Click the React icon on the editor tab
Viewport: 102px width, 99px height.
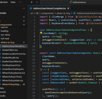pos(31,8)
